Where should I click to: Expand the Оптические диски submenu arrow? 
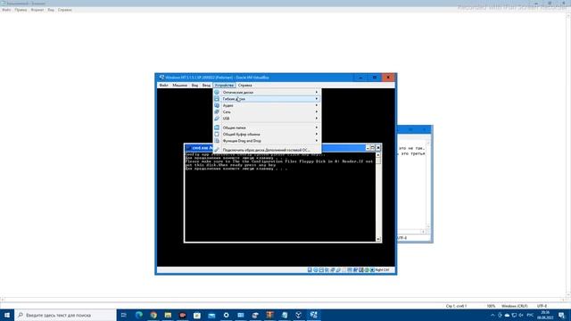click(x=317, y=93)
